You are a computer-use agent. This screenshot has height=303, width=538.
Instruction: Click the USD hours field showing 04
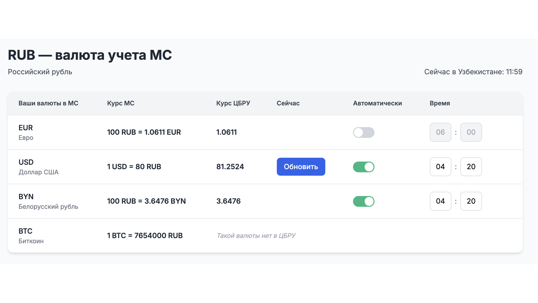[x=440, y=167]
